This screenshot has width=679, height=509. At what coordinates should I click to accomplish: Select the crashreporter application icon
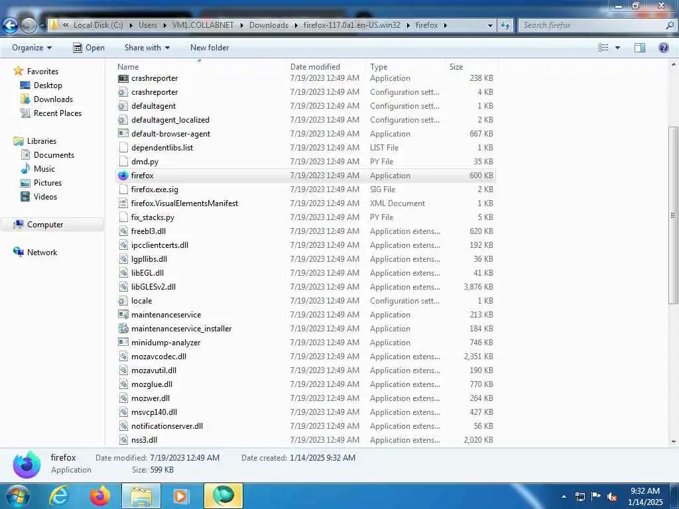[x=123, y=78]
